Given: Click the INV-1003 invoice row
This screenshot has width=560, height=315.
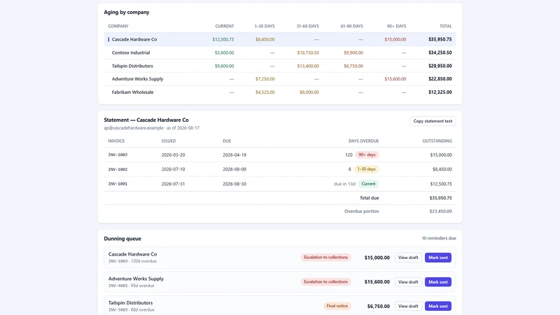Looking at the screenshot, I should (x=279, y=155).
